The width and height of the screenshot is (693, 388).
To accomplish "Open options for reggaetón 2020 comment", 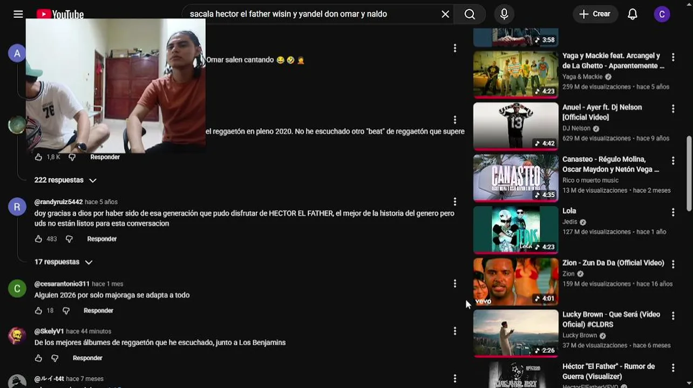I will 455,120.
